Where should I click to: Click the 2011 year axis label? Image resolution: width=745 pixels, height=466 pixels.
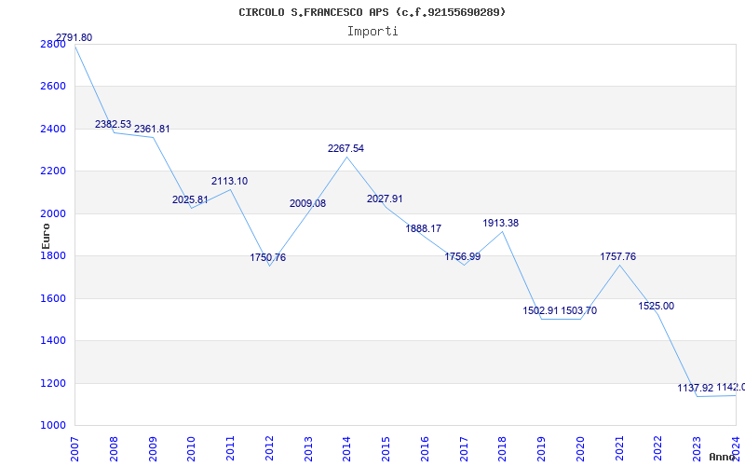(230, 449)
